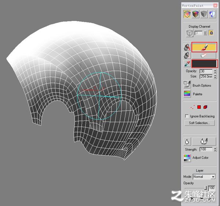Select the color picker eyedropper tool
The height and width of the screenshot is (206, 220).
click(x=187, y=64)
